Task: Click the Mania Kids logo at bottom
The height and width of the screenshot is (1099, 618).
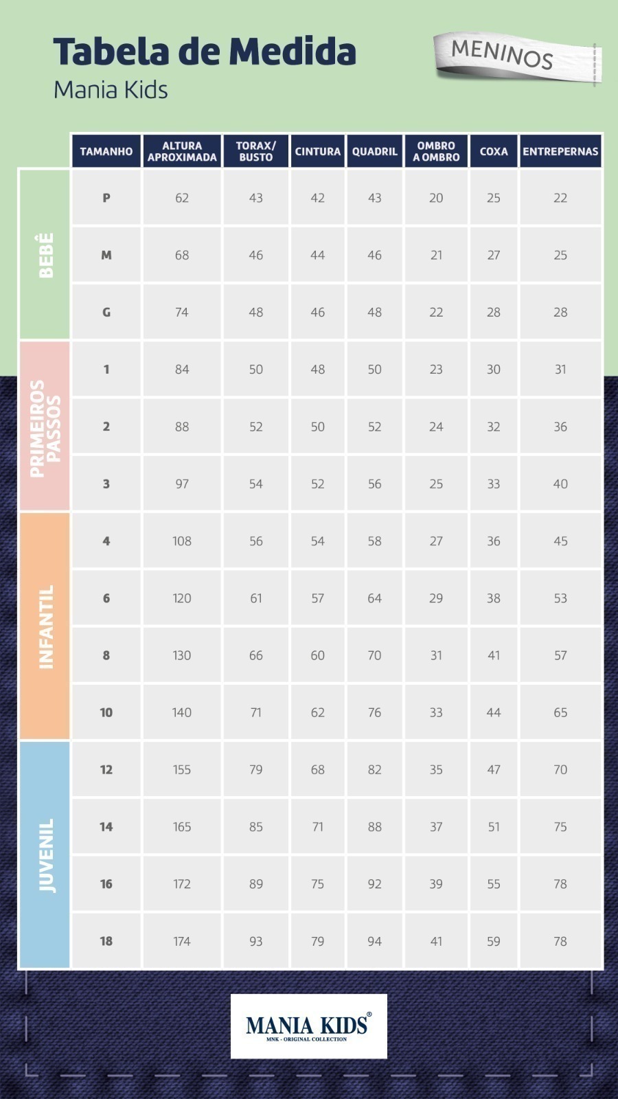Action: point(309,1026)
